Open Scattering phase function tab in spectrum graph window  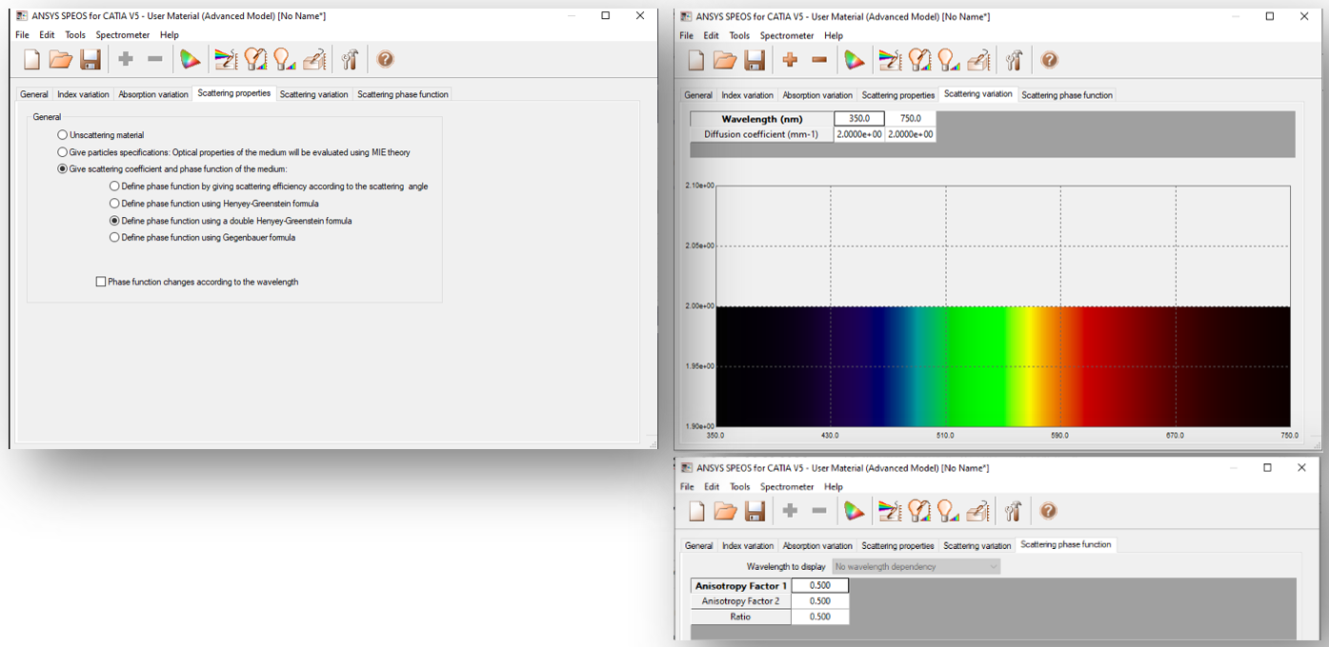[1066, 95]
